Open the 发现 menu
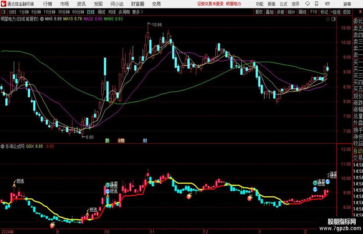Viewport: 363px width, 234px height. 98,4
